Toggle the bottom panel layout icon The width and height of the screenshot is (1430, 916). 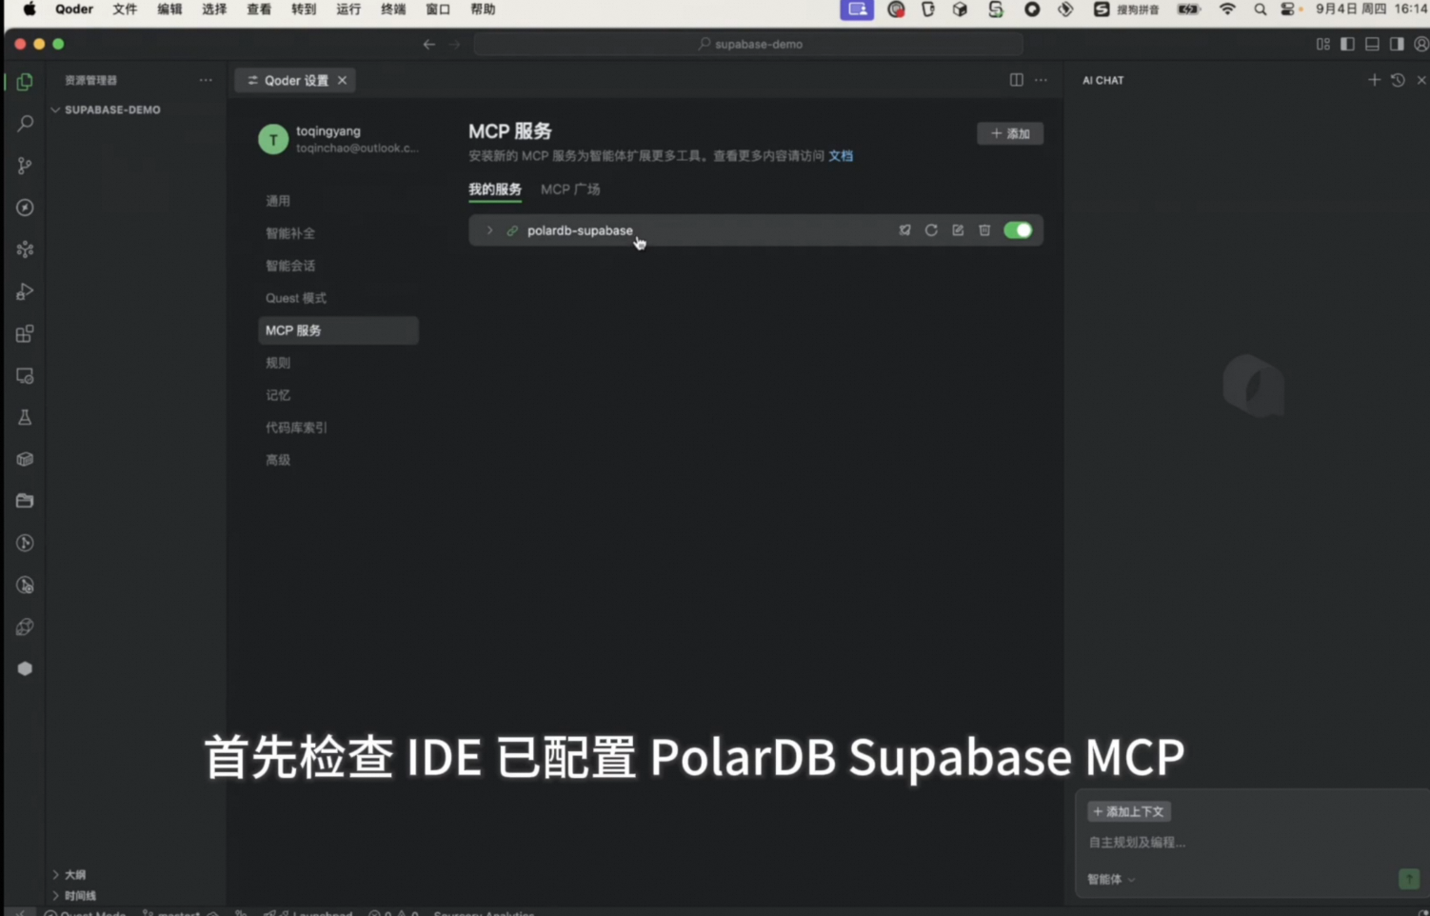click(1372, 44)
